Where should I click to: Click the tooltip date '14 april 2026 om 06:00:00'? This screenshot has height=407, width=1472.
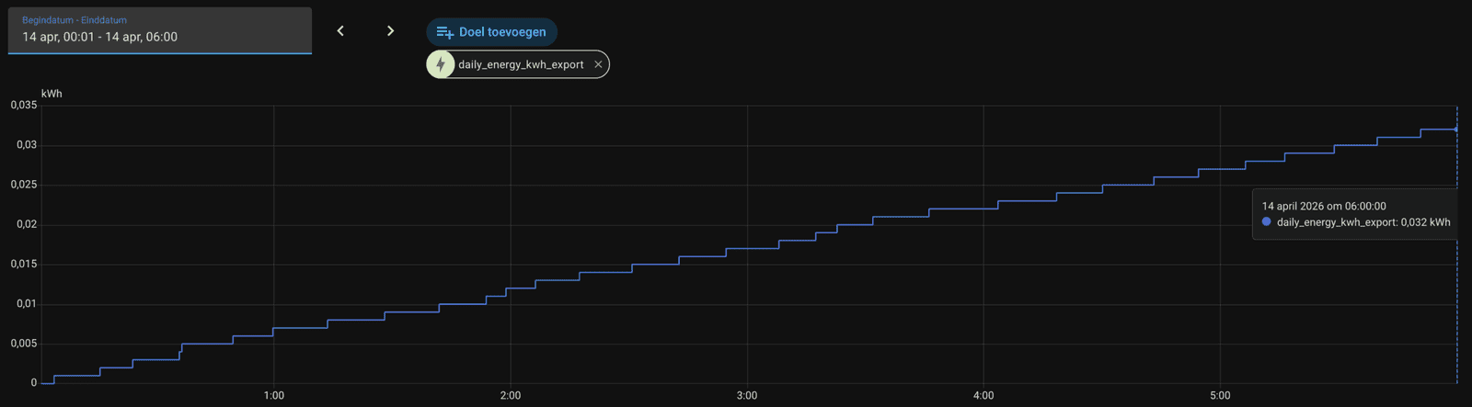click(x=1323, y=206)
